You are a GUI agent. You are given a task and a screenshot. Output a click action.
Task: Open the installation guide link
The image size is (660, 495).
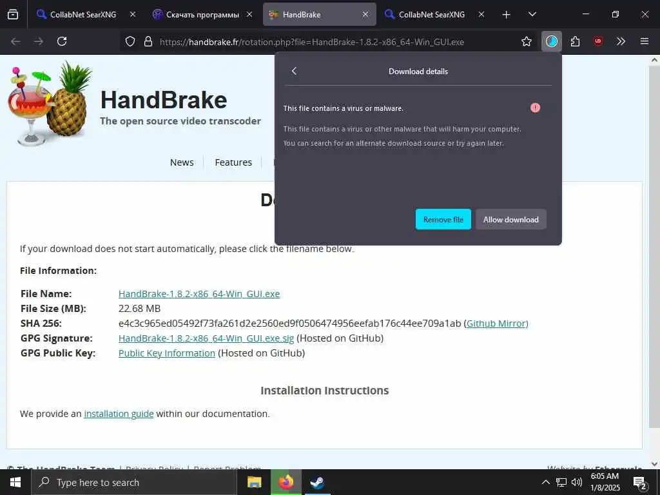click(119, 414)
